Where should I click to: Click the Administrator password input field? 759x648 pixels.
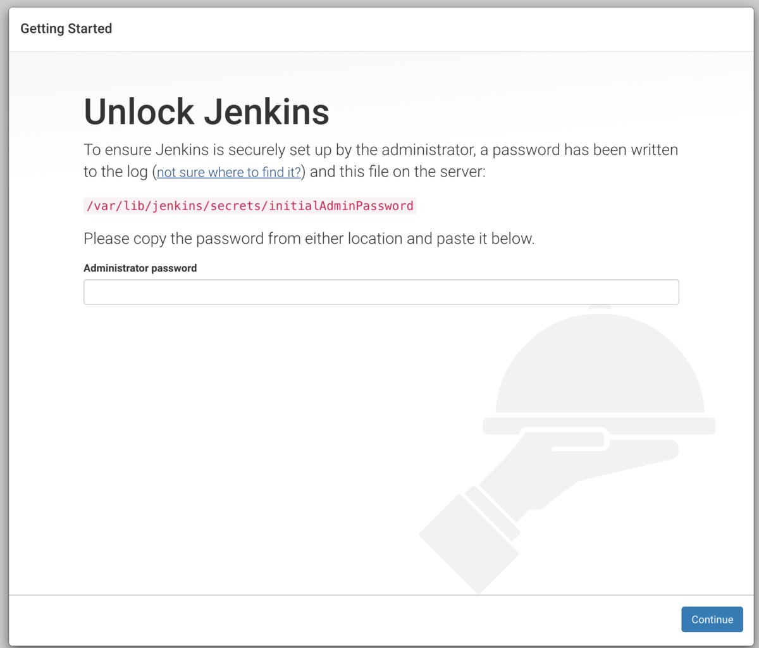[381, 292]
